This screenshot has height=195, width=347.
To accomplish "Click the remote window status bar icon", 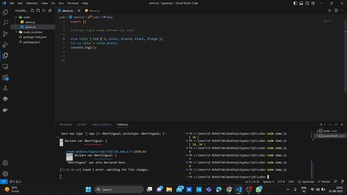I will click(x=4, y=181).
